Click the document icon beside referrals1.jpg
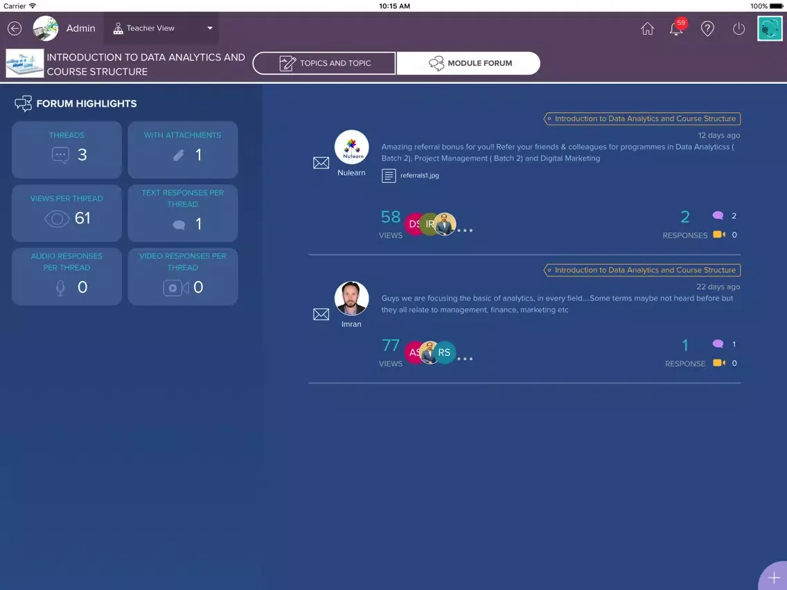The height and width of the screenshot is (590, 787). pyautogui.click(x=389, y=176)
